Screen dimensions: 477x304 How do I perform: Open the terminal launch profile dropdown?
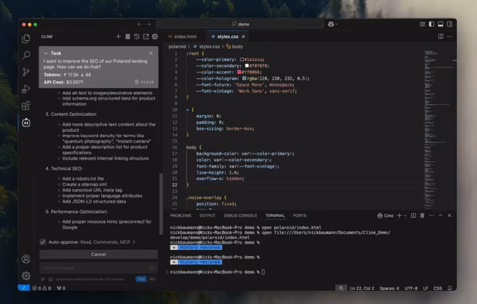[x=405, y=215]
